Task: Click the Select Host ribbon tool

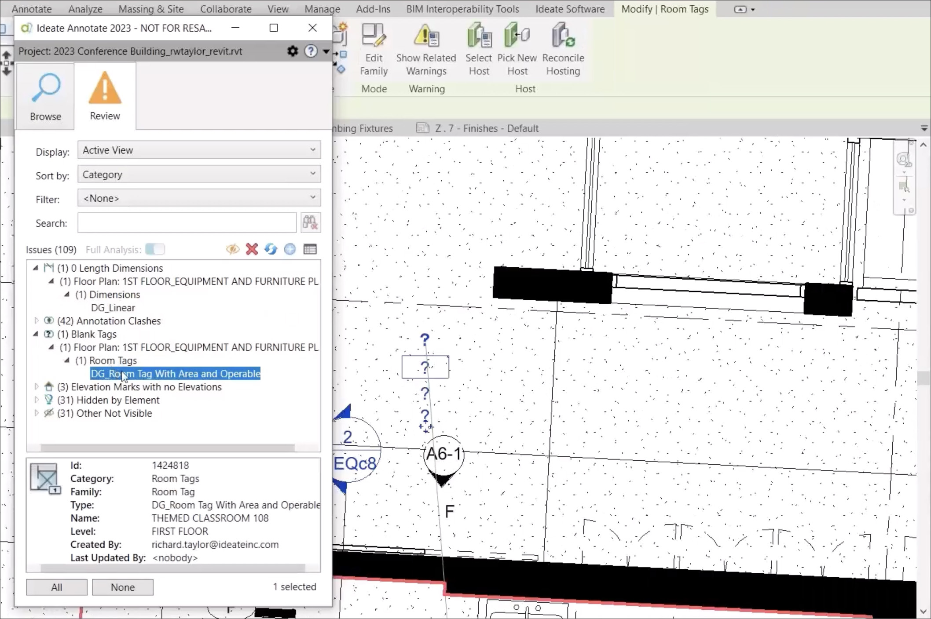Action: tap(479, 49)
